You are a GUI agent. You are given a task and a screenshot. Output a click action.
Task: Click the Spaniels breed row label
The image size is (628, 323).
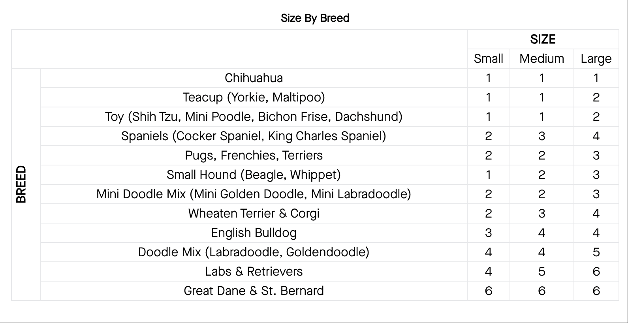pyautogui.click(x=254, y=136)
